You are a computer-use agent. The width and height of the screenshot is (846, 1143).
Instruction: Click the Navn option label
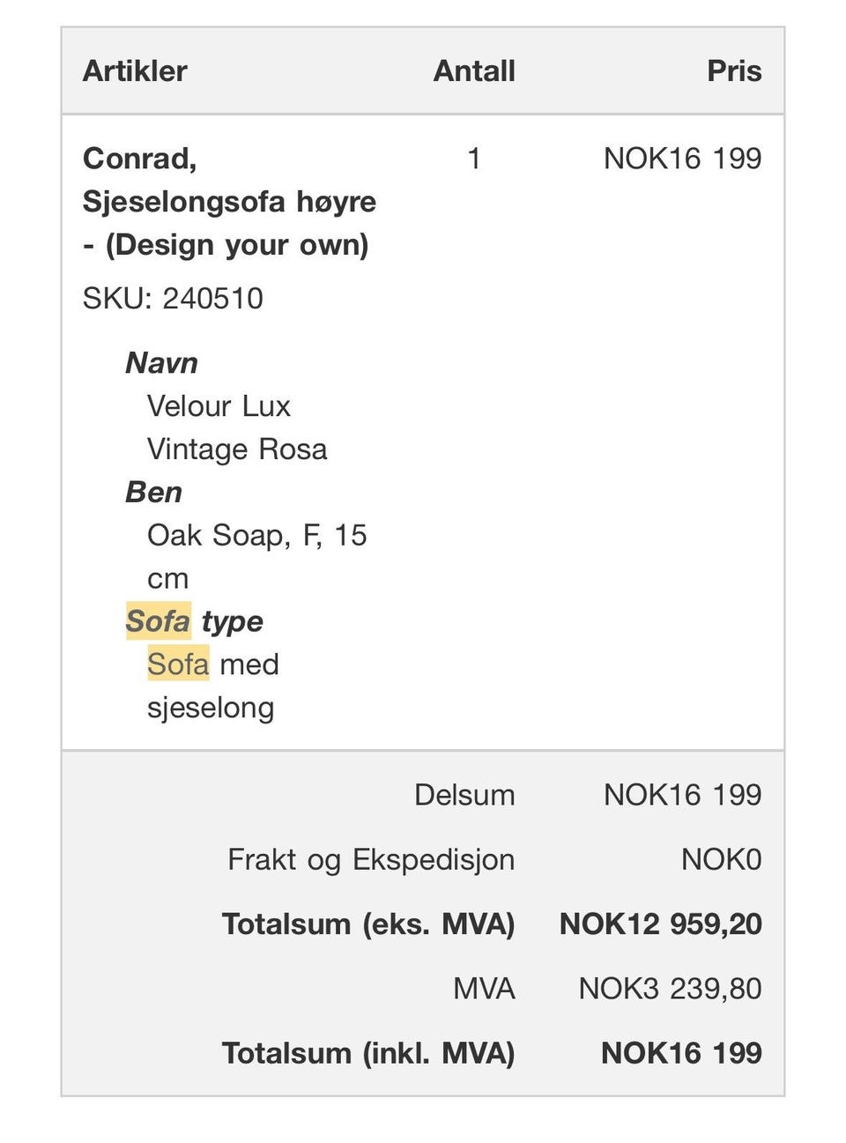point(161,362)
